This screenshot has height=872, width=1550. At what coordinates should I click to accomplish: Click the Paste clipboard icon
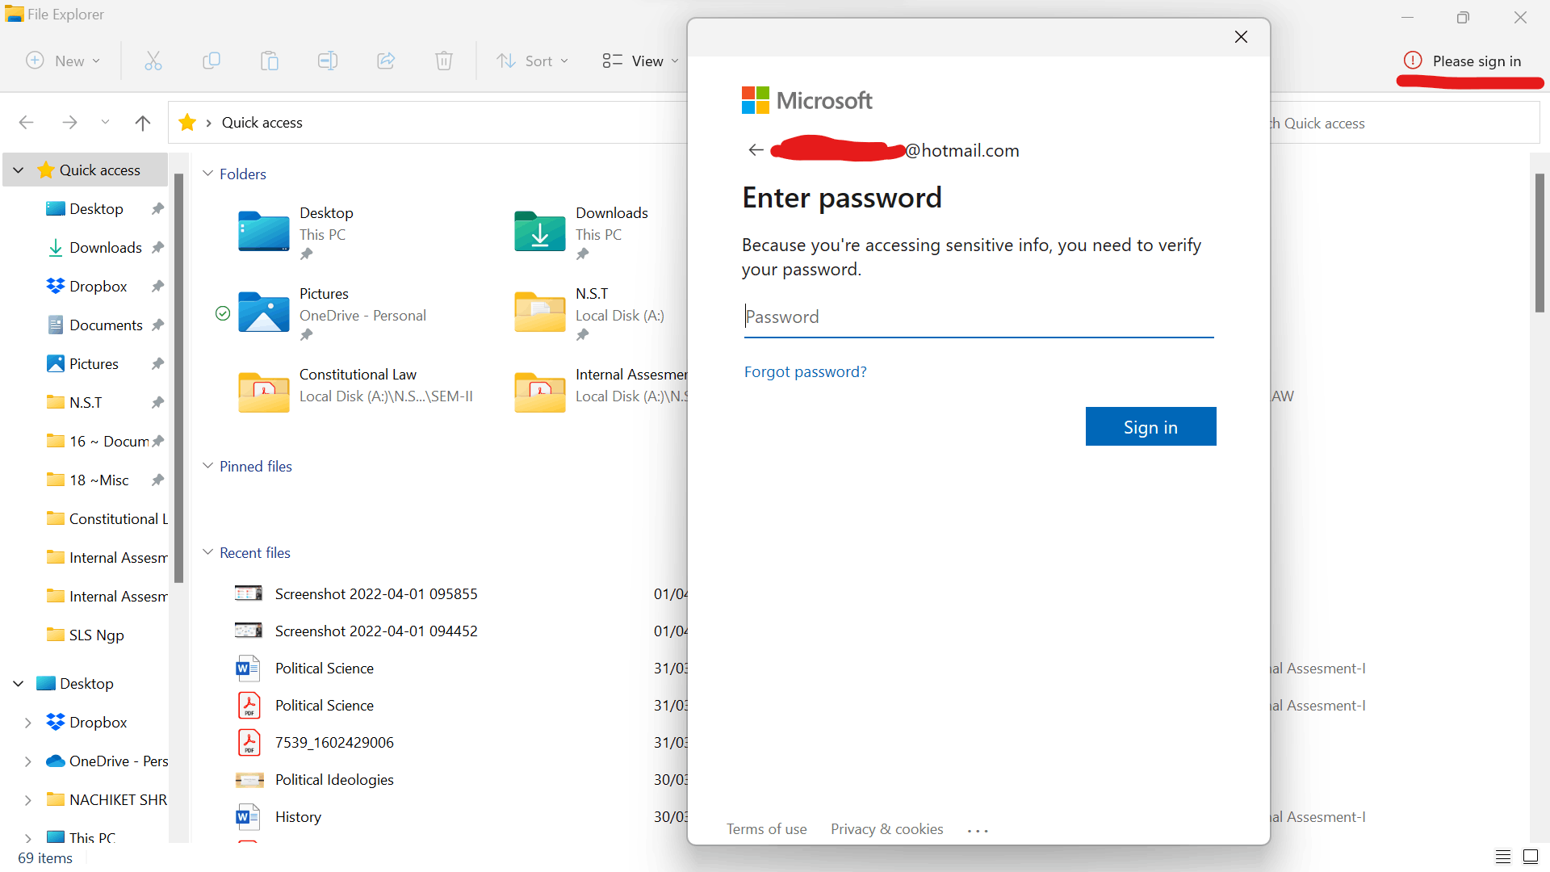click(270, 61)
